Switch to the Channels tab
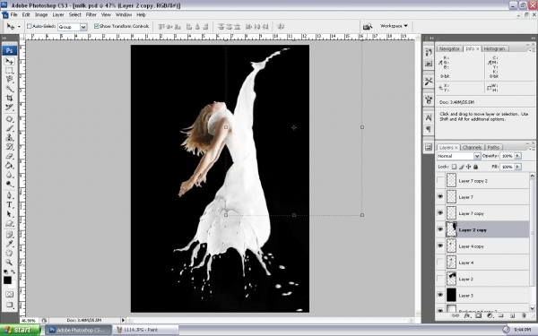The height and width of the screenshot is (336, 538). click(472, 148)
